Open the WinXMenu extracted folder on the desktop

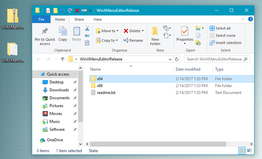(x=13, y=52)
